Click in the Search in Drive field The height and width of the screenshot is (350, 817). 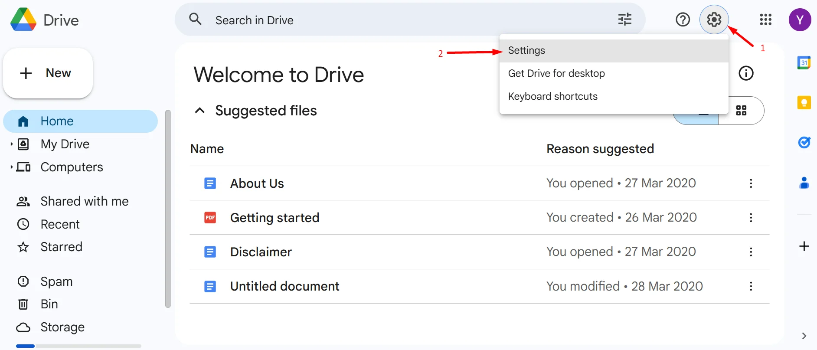pos(410,20)
